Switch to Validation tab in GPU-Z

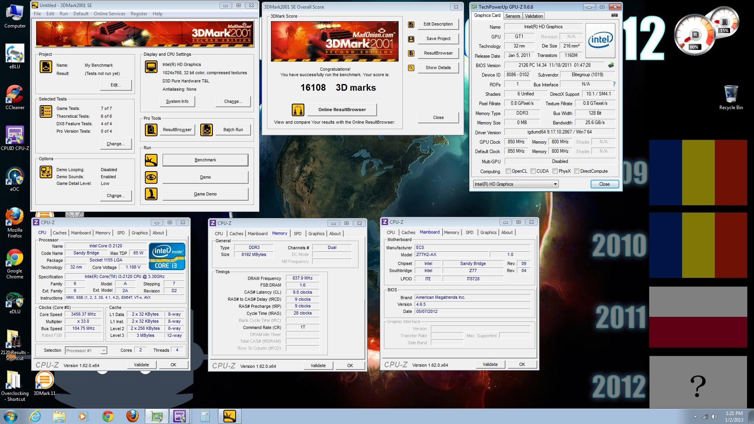(x=534, y=16)
